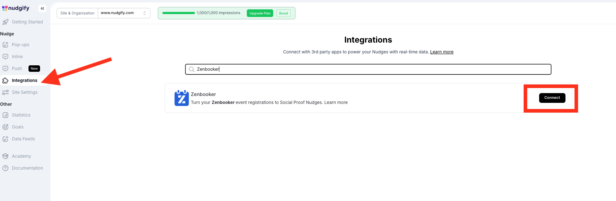Image resolution: width=616 pixels, height=201 pixels.
Task: Open Documentation from the sidebar
Action: (x=27, y=168)
